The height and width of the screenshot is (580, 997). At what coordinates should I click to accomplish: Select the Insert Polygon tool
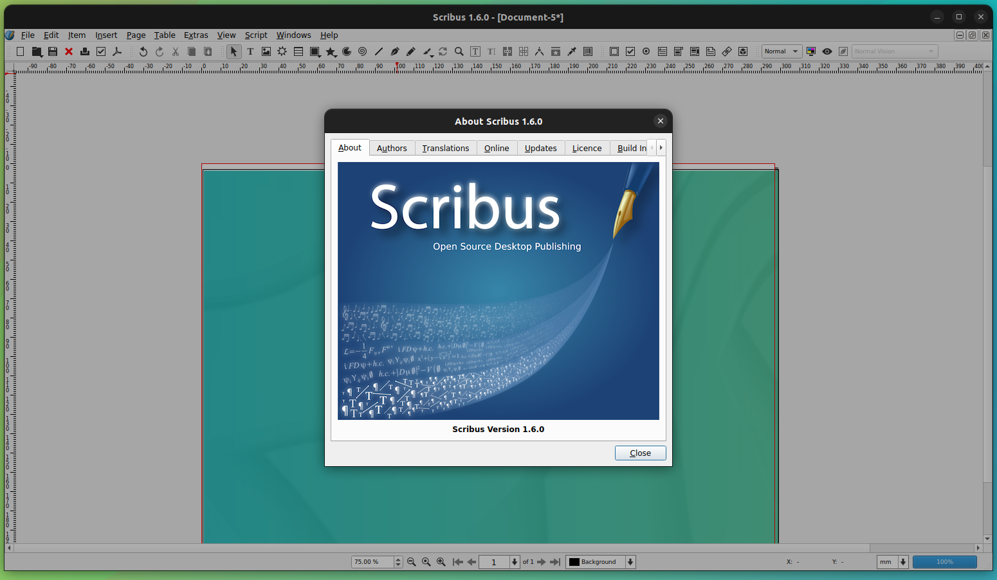pyautogui.click(x=331, y=51)
